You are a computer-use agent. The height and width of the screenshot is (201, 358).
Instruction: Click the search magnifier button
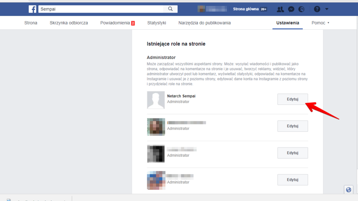[x=170, y=9]
